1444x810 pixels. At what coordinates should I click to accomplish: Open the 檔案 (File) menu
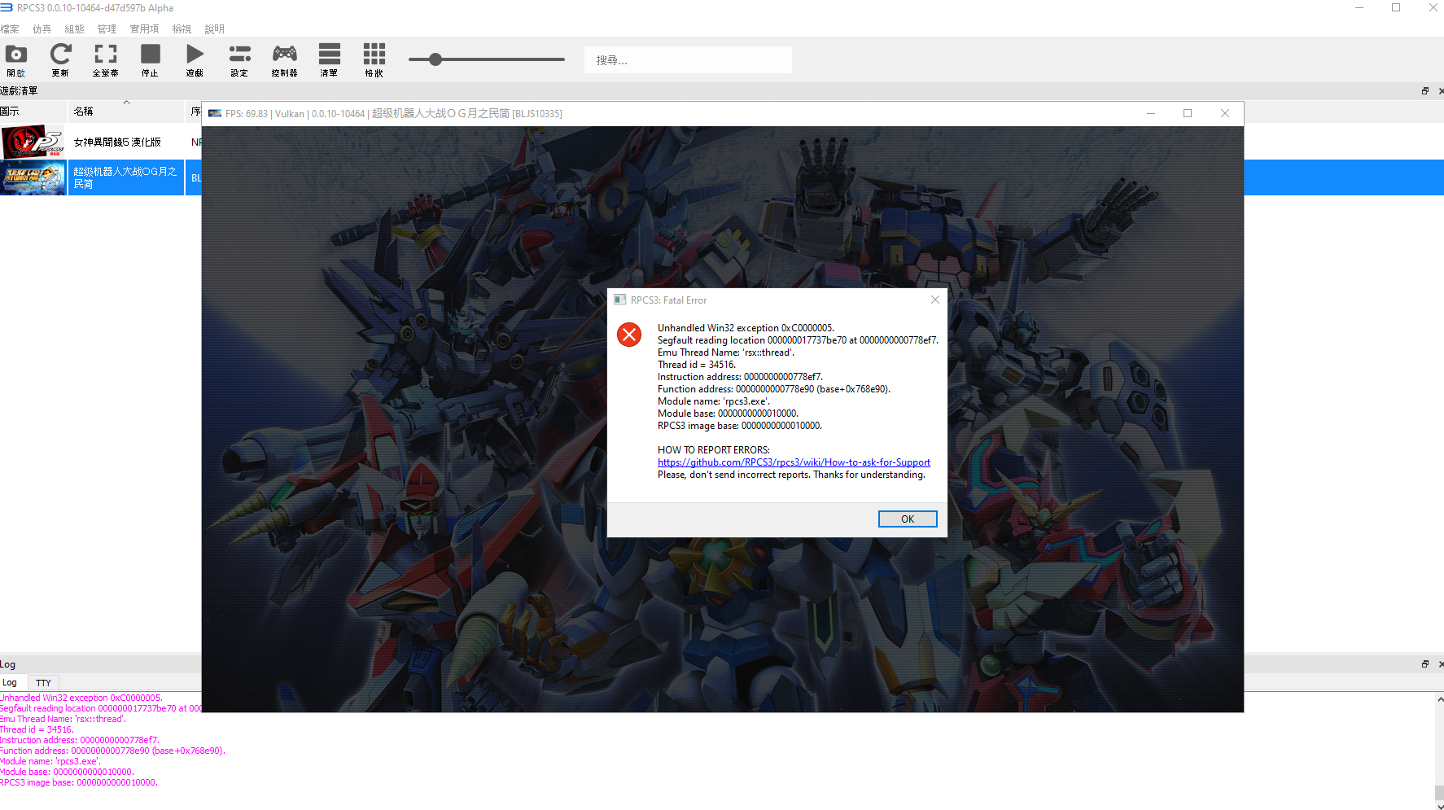point(10,29)
